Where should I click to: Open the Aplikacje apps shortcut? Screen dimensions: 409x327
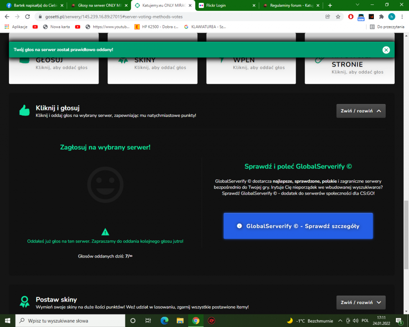(16, 27)
